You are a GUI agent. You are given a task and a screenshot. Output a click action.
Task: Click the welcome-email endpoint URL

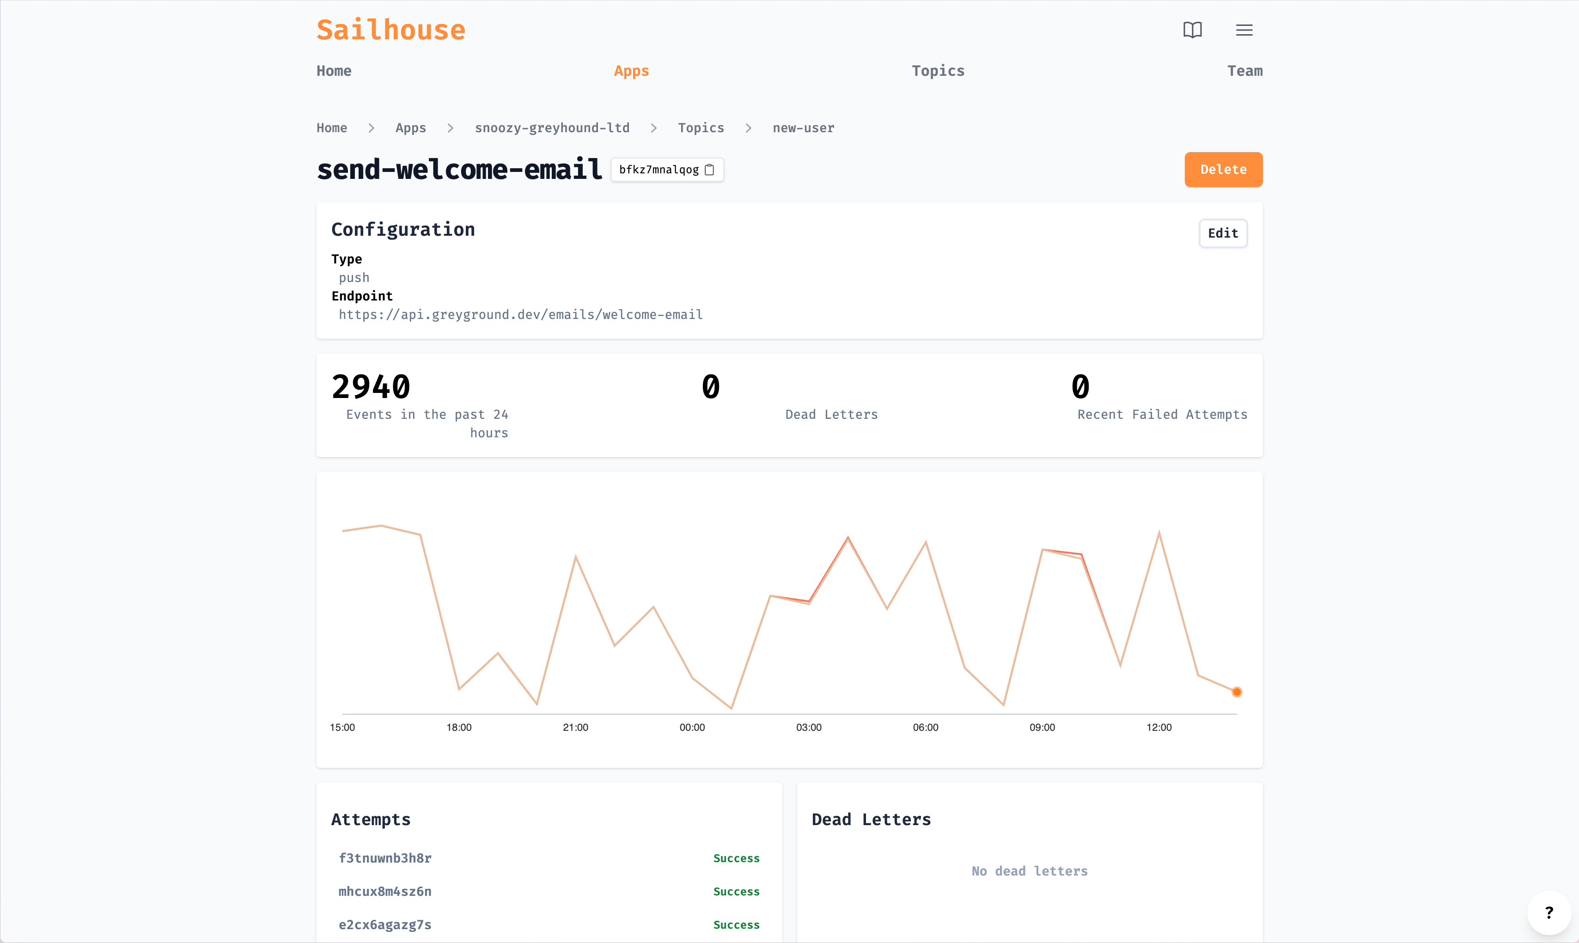coord(520,314)
